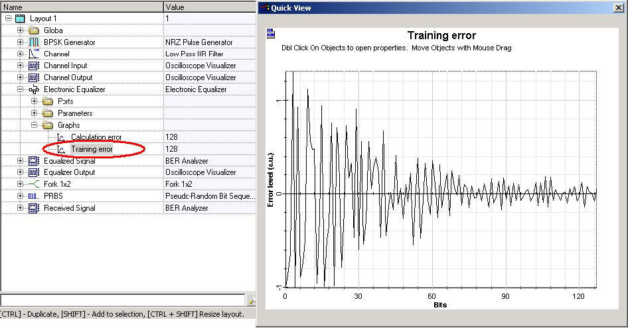Expand the Globa folder node
Image resolution: width=628 pixels, height=328 pixels.
[20, 30]
